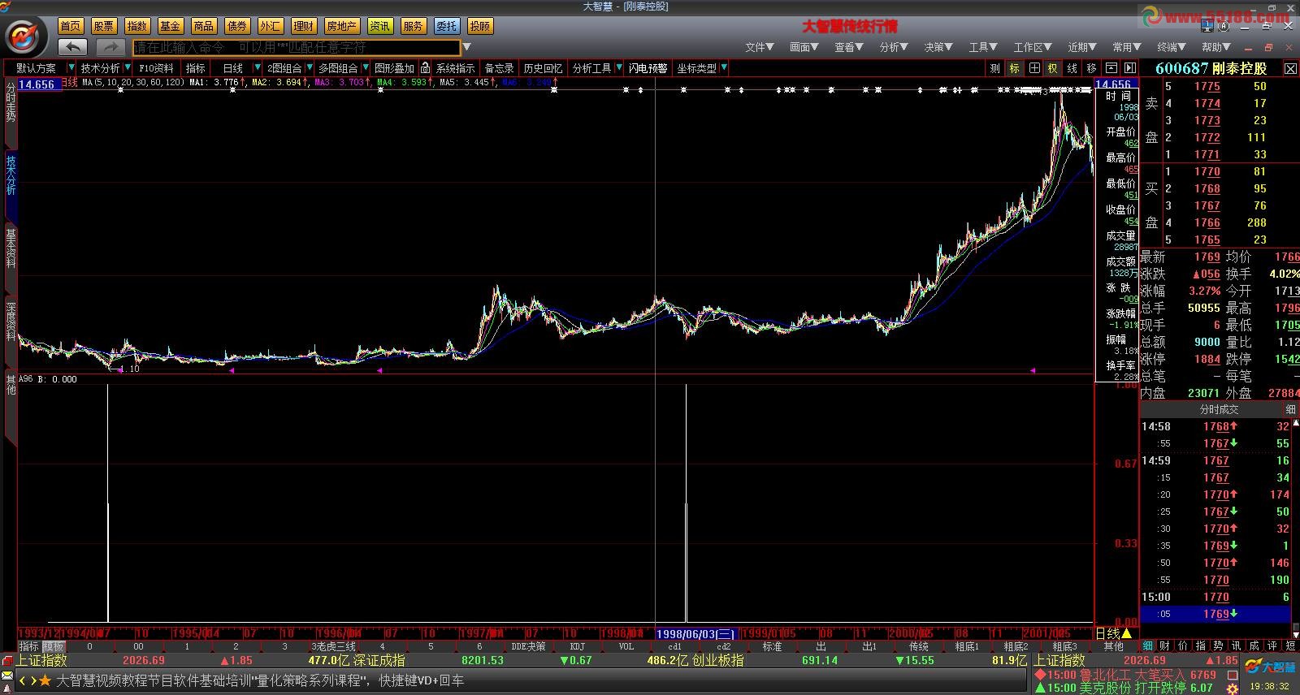
Task: Expand the 日线 period dropdown arrow
Action: [257, 68]
